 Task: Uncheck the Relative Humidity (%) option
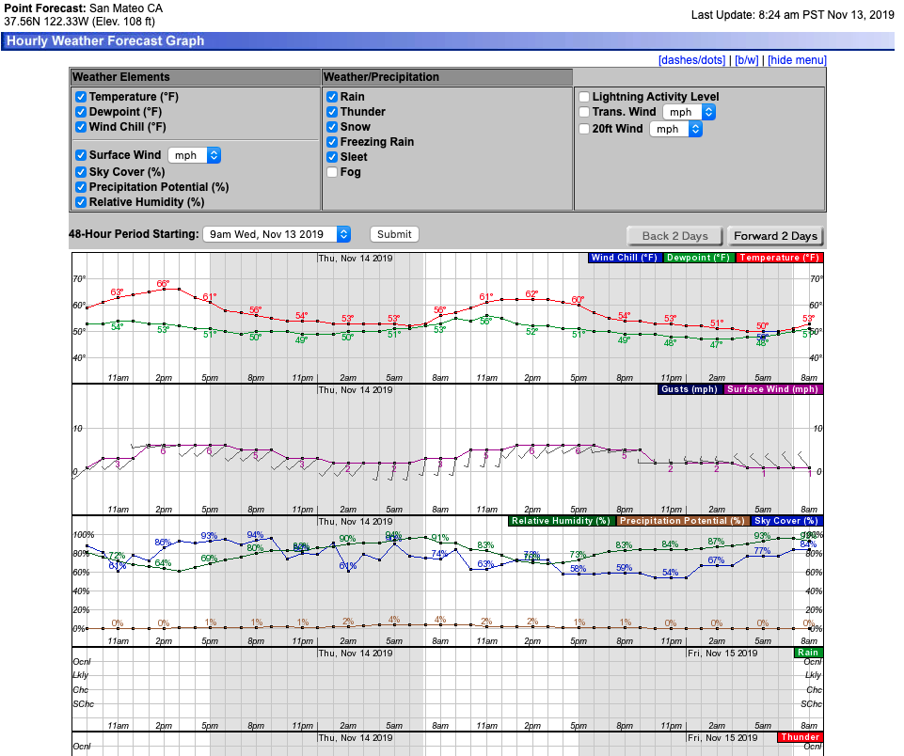81,202
